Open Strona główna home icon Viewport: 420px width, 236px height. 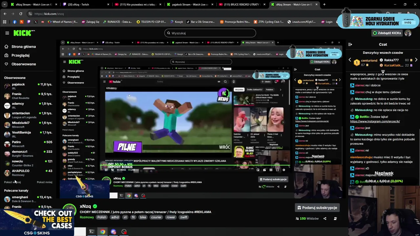(6, 47)
